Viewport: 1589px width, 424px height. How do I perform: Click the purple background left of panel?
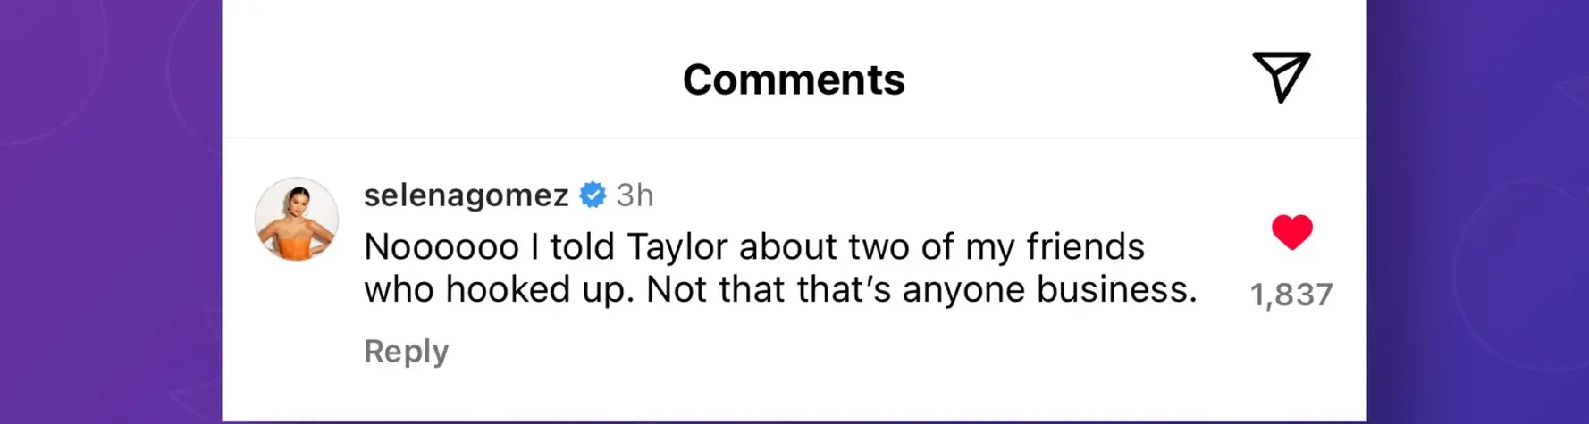coord(111,212)
